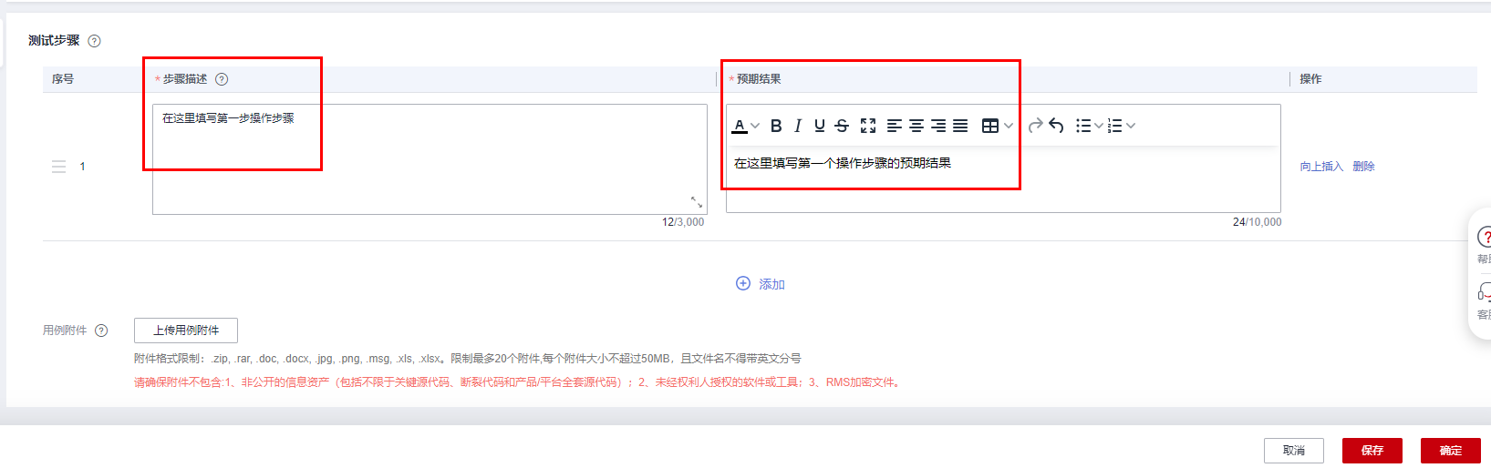This screenshot has height=468, width=1491.
Task: Click the 取消 button
Action: (1294, 451)
